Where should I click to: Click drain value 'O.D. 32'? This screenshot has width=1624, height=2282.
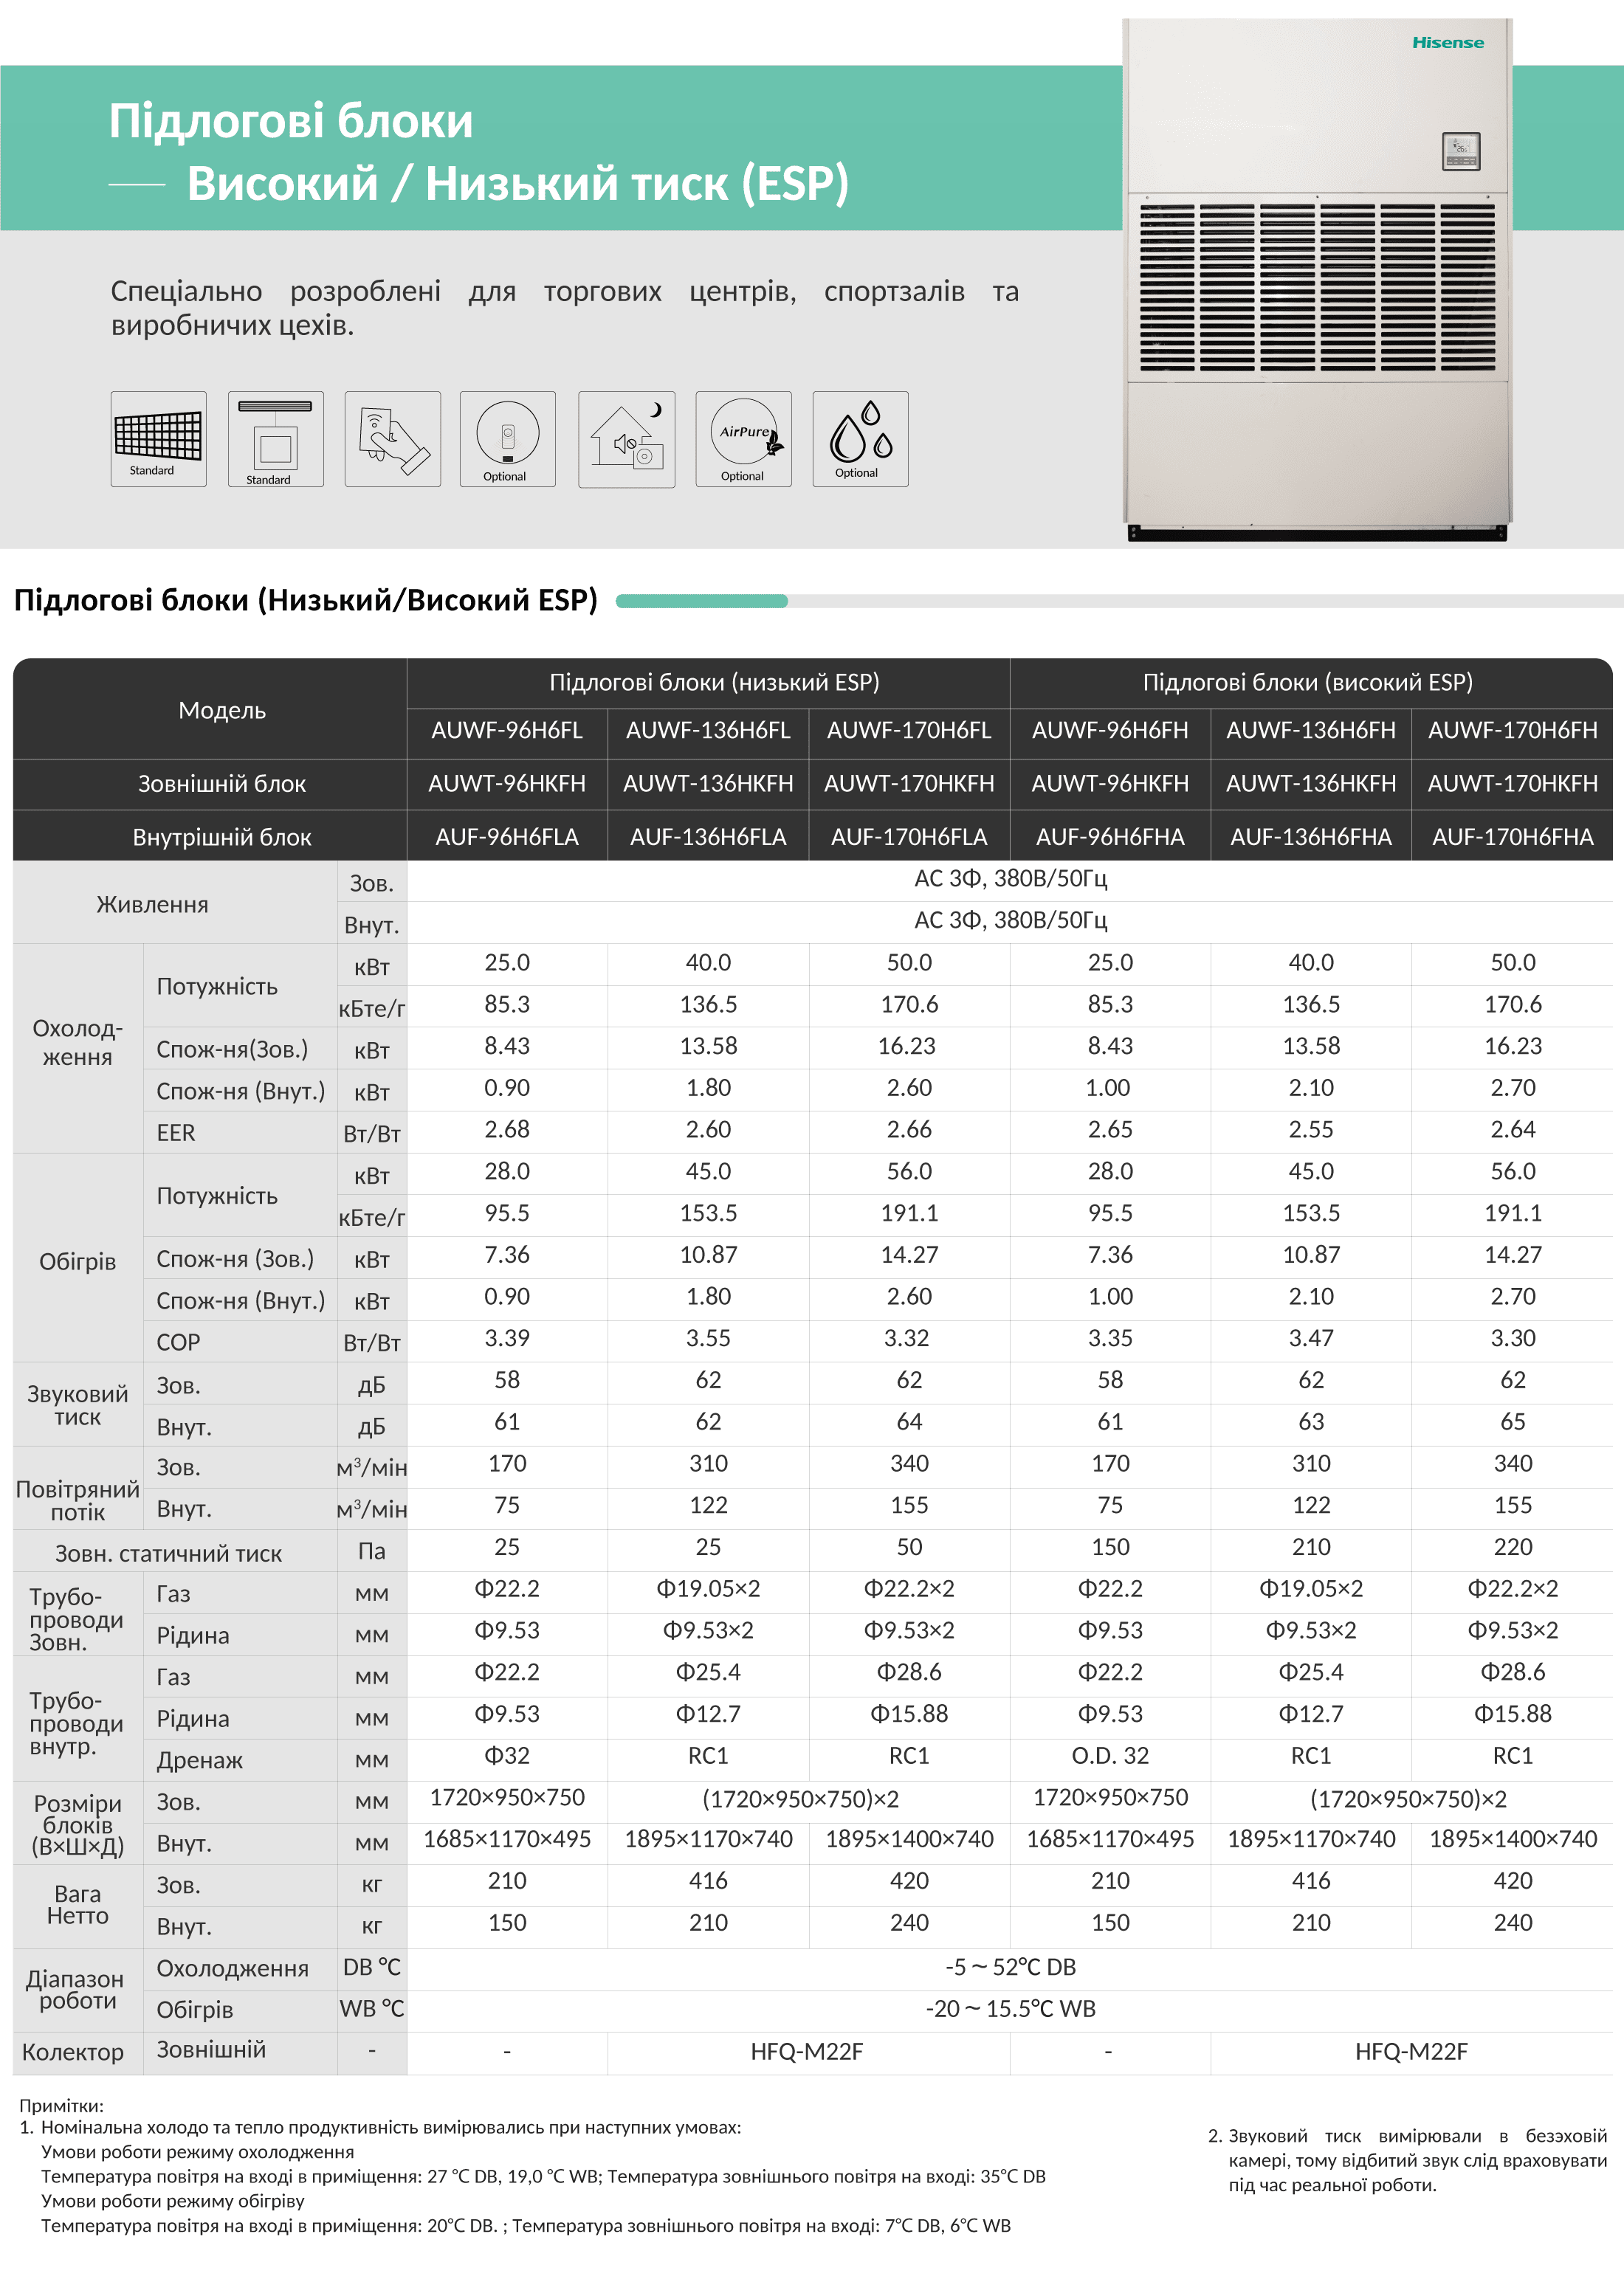[x=1110, y=1757]
